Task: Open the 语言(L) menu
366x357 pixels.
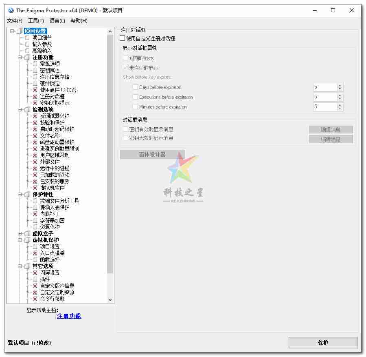Action: (x=57, y=21)
